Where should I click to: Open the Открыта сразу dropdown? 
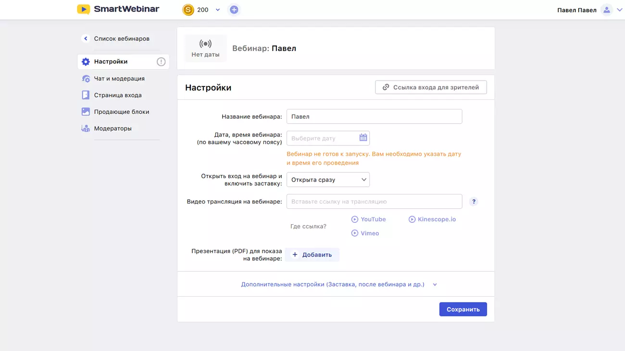click(x=328, y=180)
